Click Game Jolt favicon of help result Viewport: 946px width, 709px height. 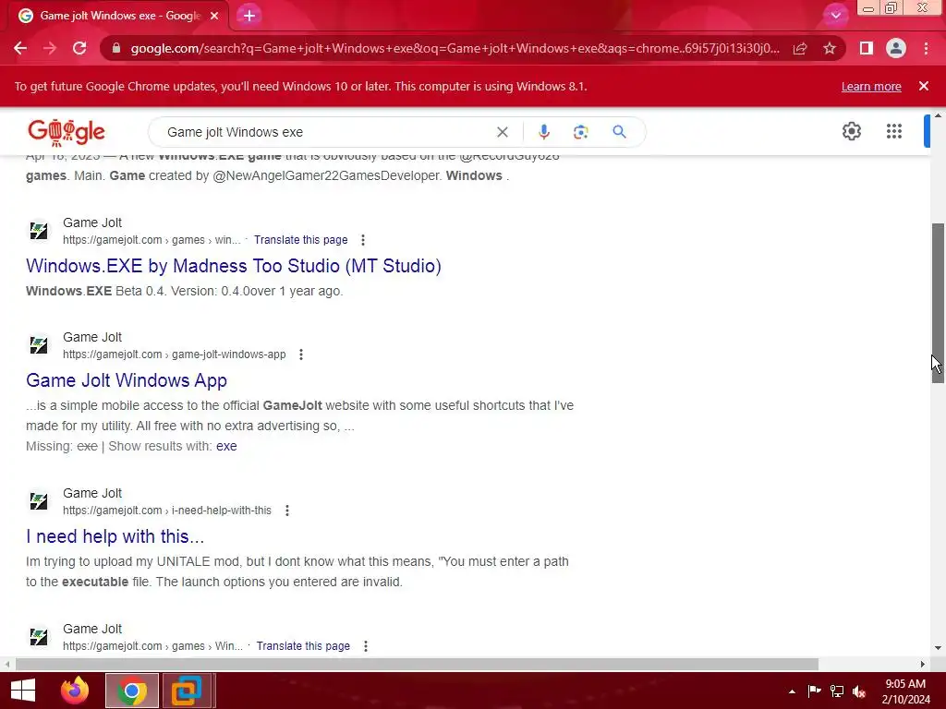39,501
